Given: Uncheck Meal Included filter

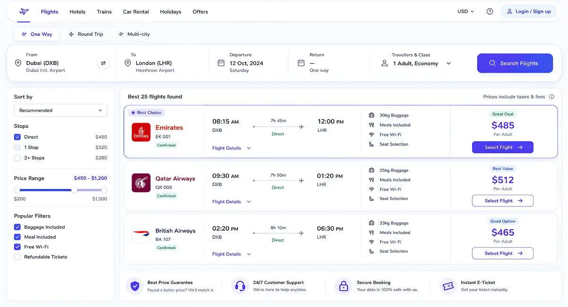Looking at the screenshot, I should coord(17,237).
